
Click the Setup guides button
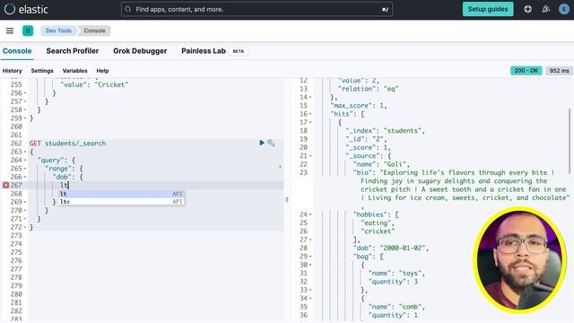pyautogui.click(x=488, y=9)
